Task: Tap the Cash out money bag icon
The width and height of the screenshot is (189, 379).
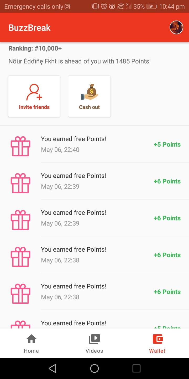Action: (90, 92)
